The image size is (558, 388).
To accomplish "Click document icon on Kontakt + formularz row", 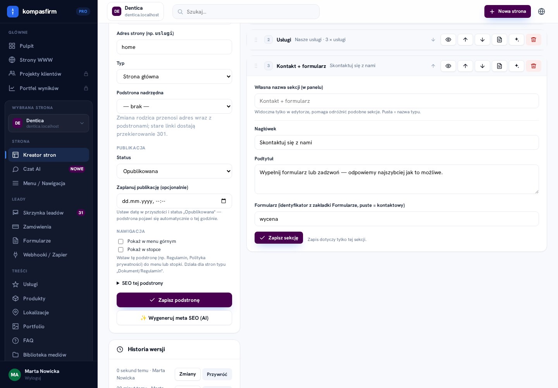I will 499,66.
